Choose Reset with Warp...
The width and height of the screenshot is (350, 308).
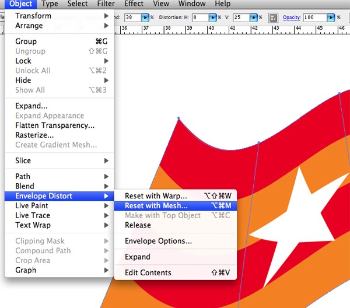coord(176,196)
